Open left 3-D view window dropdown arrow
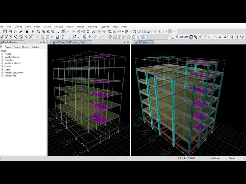Viewport: 246px width, 184px height. pos(125,42)
